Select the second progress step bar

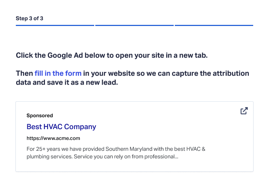click(134, 26)
